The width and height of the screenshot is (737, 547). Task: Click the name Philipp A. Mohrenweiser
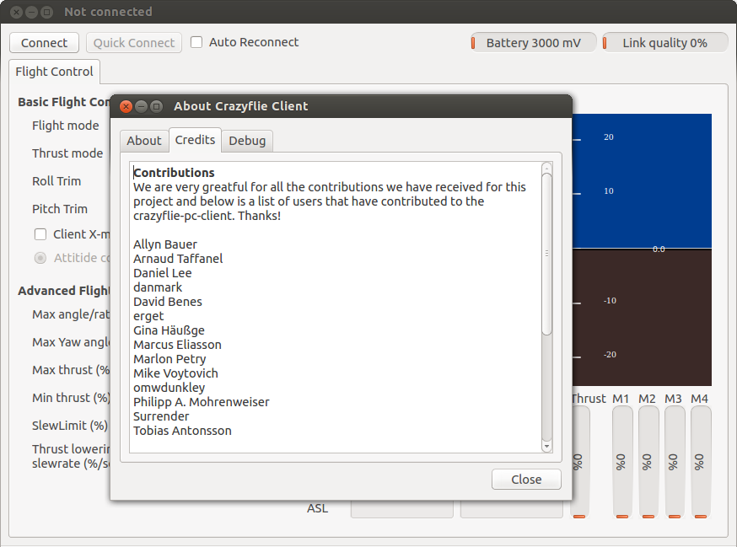tap(202, 402)
